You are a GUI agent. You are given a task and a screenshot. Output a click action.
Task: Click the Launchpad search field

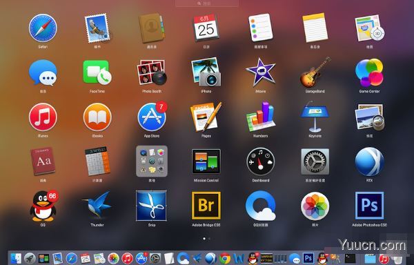click(x=207, y=3)
